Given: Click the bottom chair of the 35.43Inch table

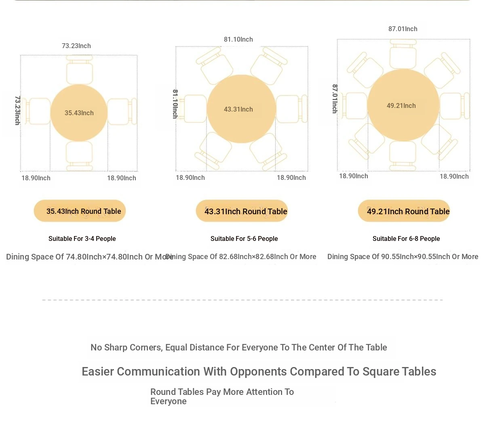Looking at the screenshot, I should [79, 156].
